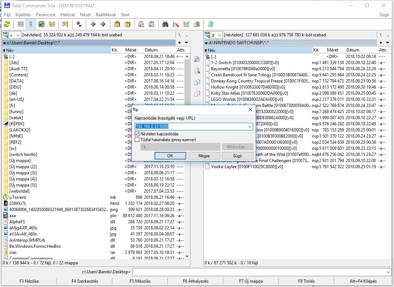
Task: Open the Start menu item
Action: click(125, 14)
